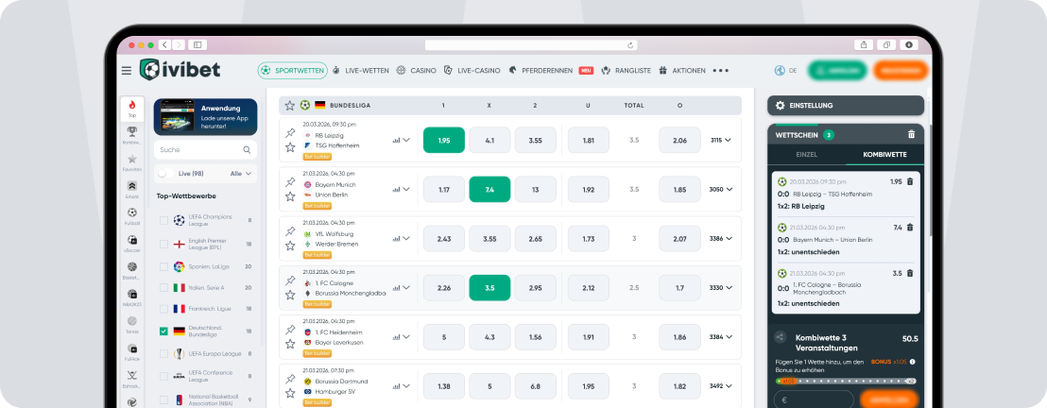The height and width of the screenshot is (408, 1047).
Task: Check UEFA Champions League checkbox
Action: [x=163, y=220]
